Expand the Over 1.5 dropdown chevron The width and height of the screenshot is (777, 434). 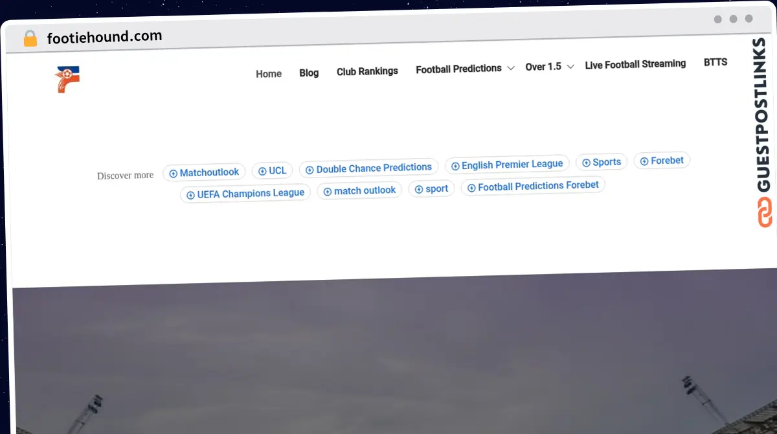coord(570,66)
